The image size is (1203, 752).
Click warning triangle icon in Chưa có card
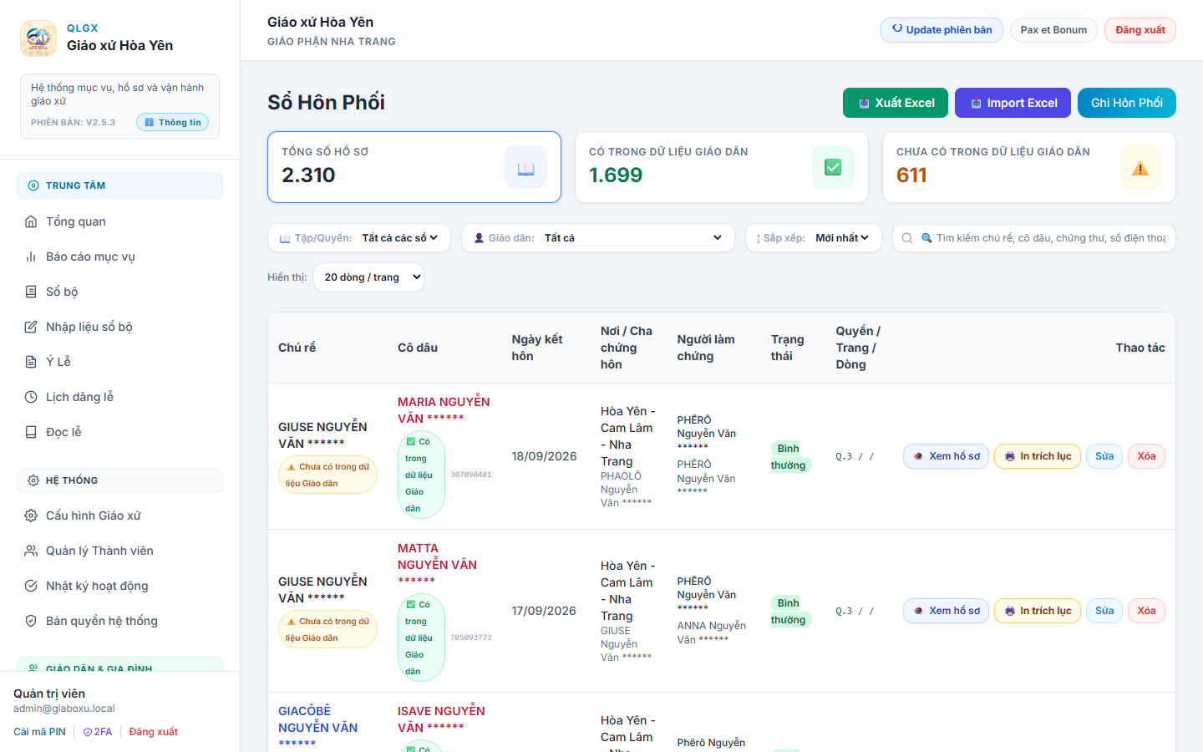click(x=1140, y=167)
